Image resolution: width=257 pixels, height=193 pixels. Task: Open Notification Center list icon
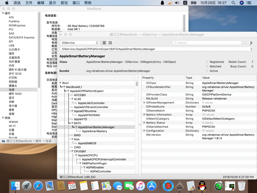(249, 3)
